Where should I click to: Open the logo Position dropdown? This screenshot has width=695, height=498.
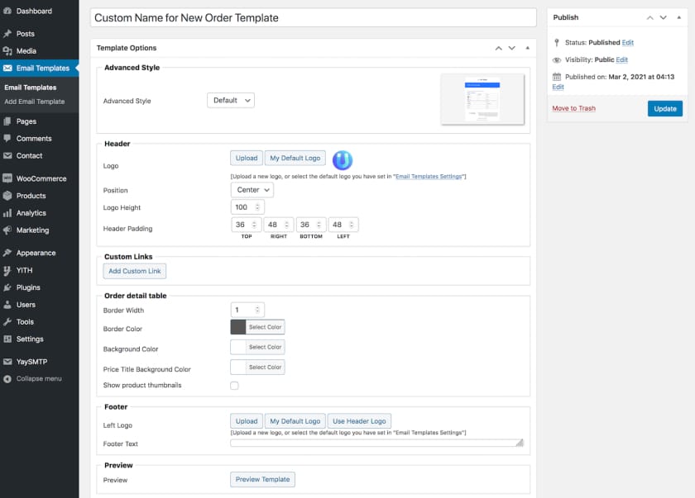[x=252, y=190]
